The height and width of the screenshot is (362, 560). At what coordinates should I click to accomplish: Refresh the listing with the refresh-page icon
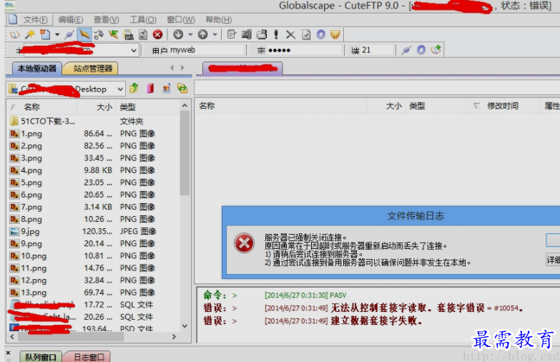[143, 34]
